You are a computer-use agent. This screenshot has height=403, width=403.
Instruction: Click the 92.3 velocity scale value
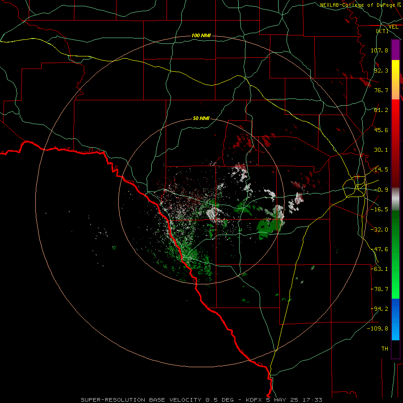381,70
